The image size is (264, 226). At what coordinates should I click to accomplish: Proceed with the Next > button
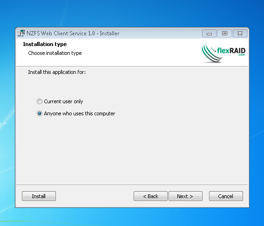[x=185, y=196]
